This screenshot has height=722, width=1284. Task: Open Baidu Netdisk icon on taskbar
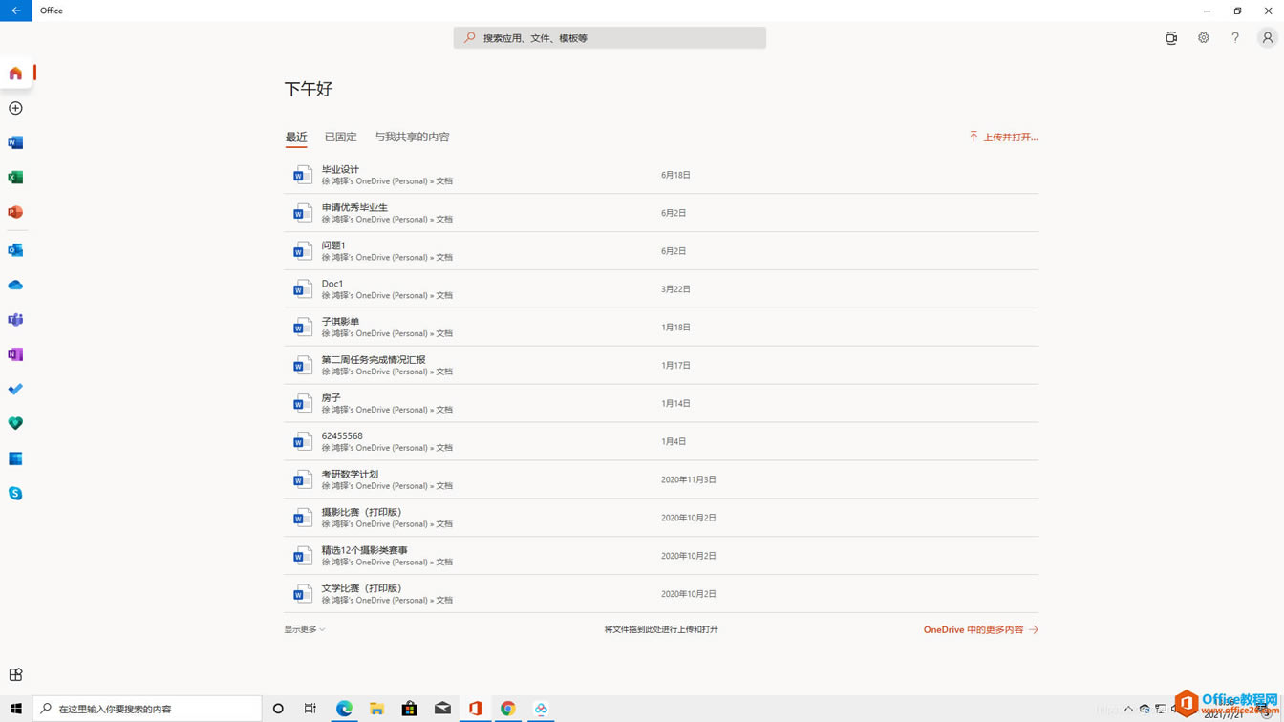tap(541, 709)
